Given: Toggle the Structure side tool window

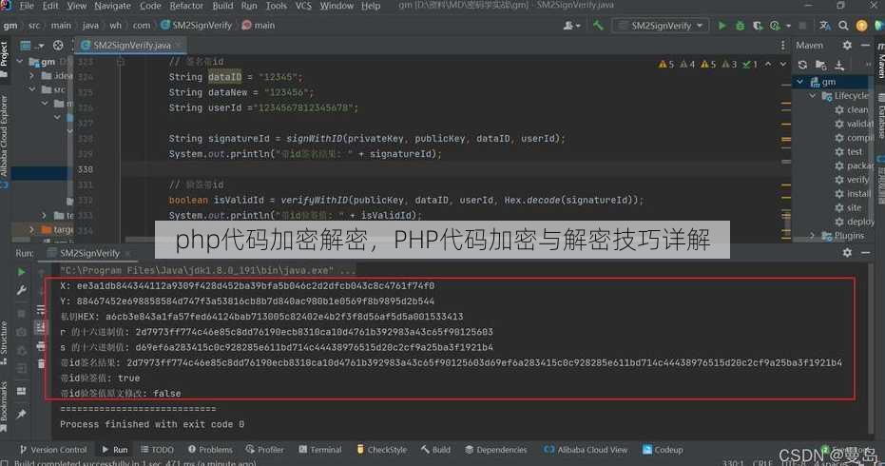Looking at the screenshot, I should click(4, 343).
